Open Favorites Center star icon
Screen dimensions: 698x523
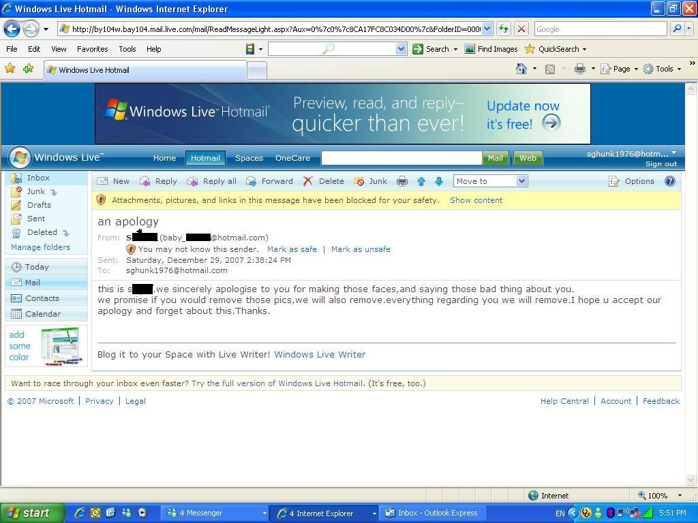pos(10,69)
